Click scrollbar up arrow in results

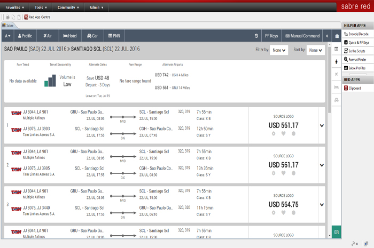tap(330, 44)
